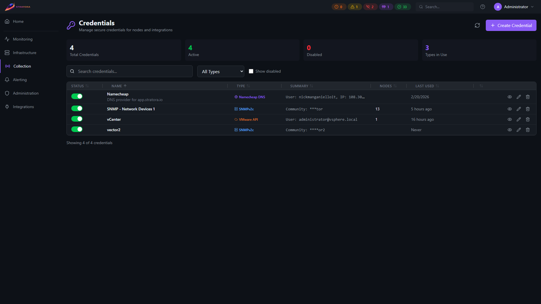Open the All Types filter dropdown
Viewport: 541px width, 304px height.
pos(221,71)
